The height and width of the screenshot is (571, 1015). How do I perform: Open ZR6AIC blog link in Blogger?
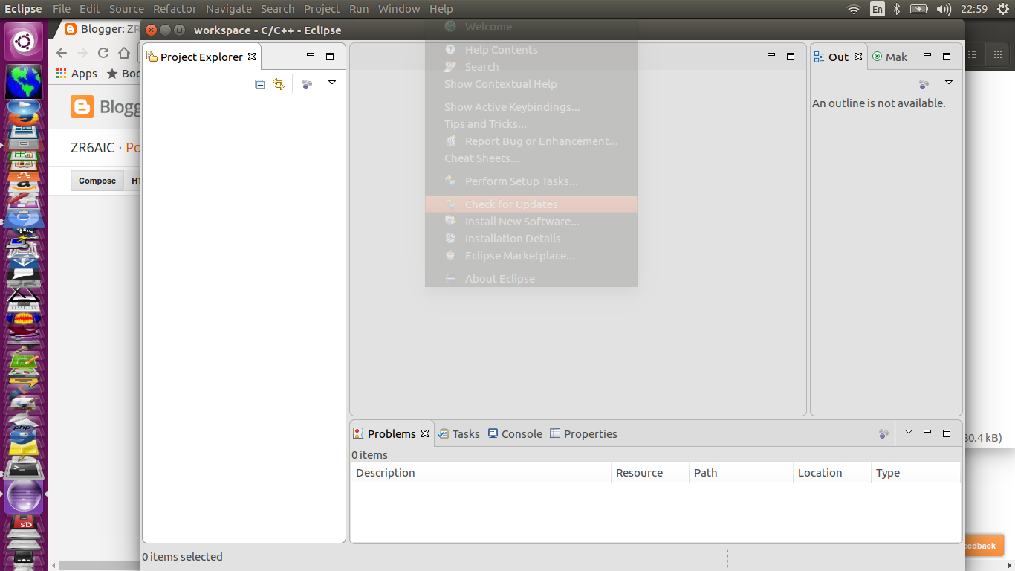92,148
